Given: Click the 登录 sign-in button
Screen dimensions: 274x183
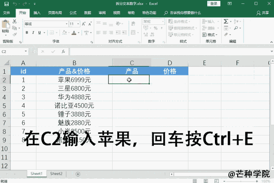Looking at the screenshot, I should (214, 3).
